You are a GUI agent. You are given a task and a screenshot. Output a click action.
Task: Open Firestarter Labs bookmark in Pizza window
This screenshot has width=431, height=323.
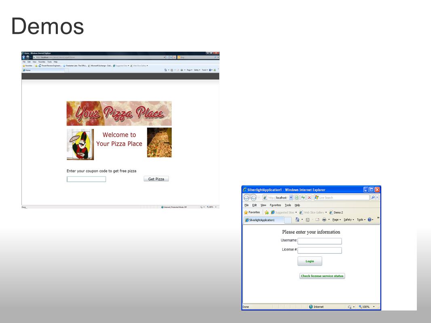75,65
